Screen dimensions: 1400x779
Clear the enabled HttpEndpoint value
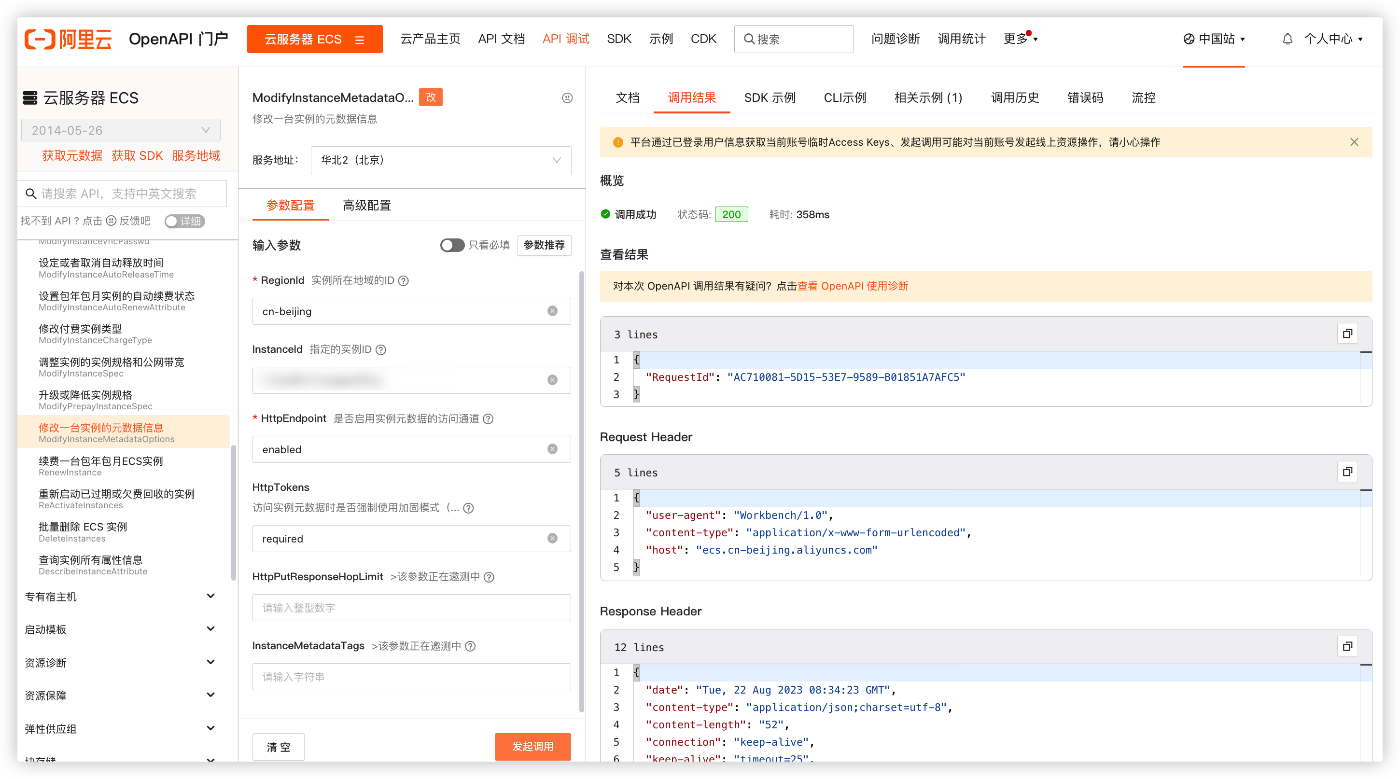pos(552,449)
